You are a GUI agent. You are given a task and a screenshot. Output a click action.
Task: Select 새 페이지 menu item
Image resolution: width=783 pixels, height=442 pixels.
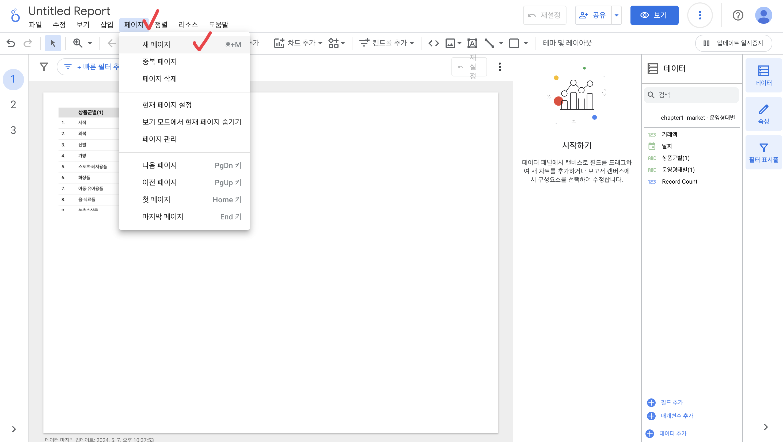pyautogui.click(x=156, y=45)
